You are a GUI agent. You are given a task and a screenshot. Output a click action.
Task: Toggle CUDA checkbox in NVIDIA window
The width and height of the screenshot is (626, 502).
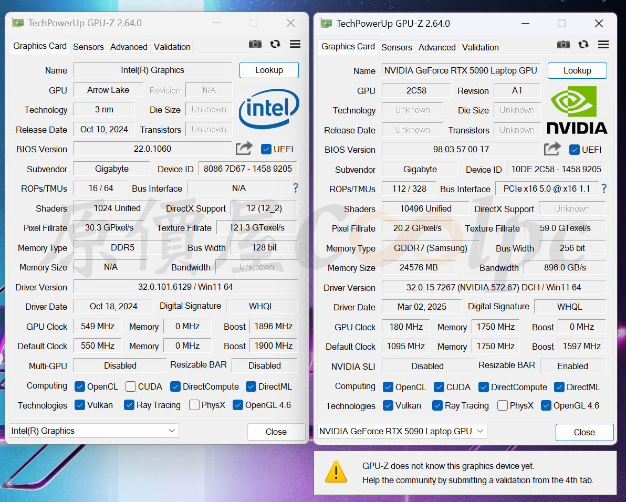[439, 386]
